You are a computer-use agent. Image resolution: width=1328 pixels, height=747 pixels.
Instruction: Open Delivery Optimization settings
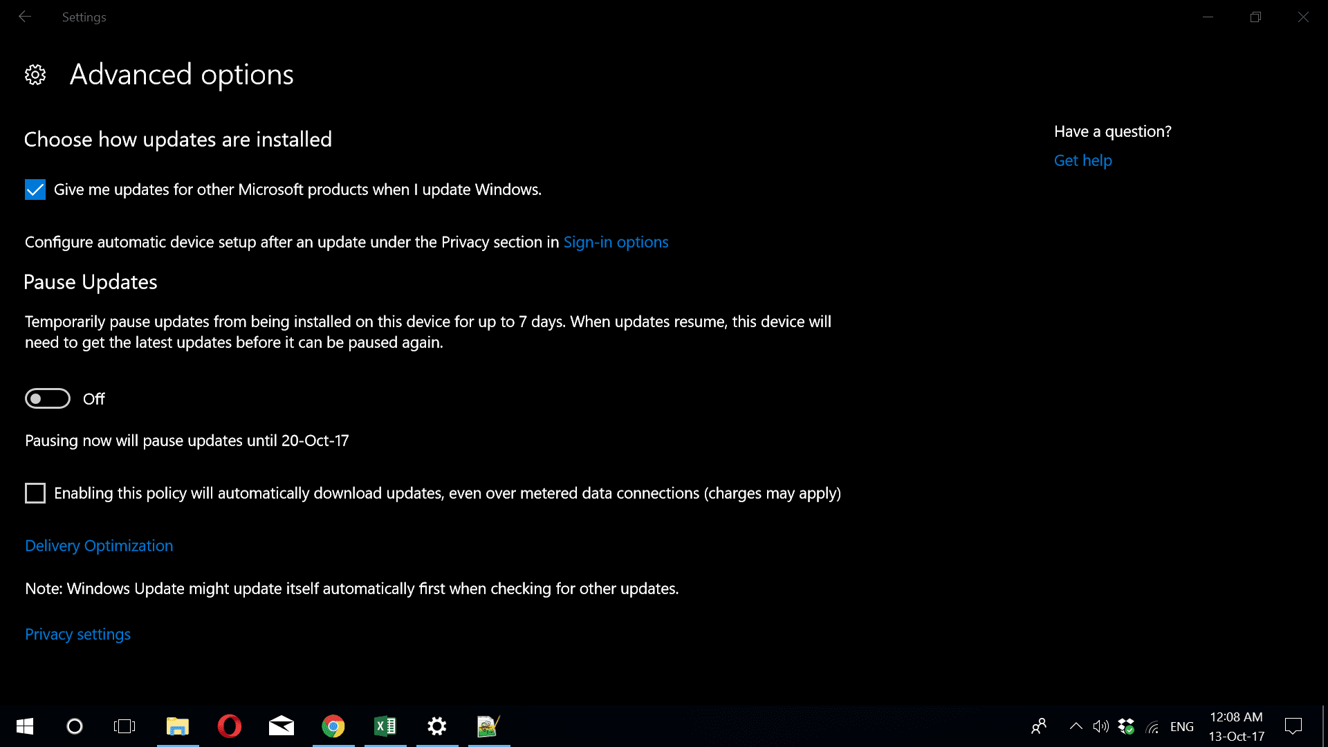click(x=98, y=546)
